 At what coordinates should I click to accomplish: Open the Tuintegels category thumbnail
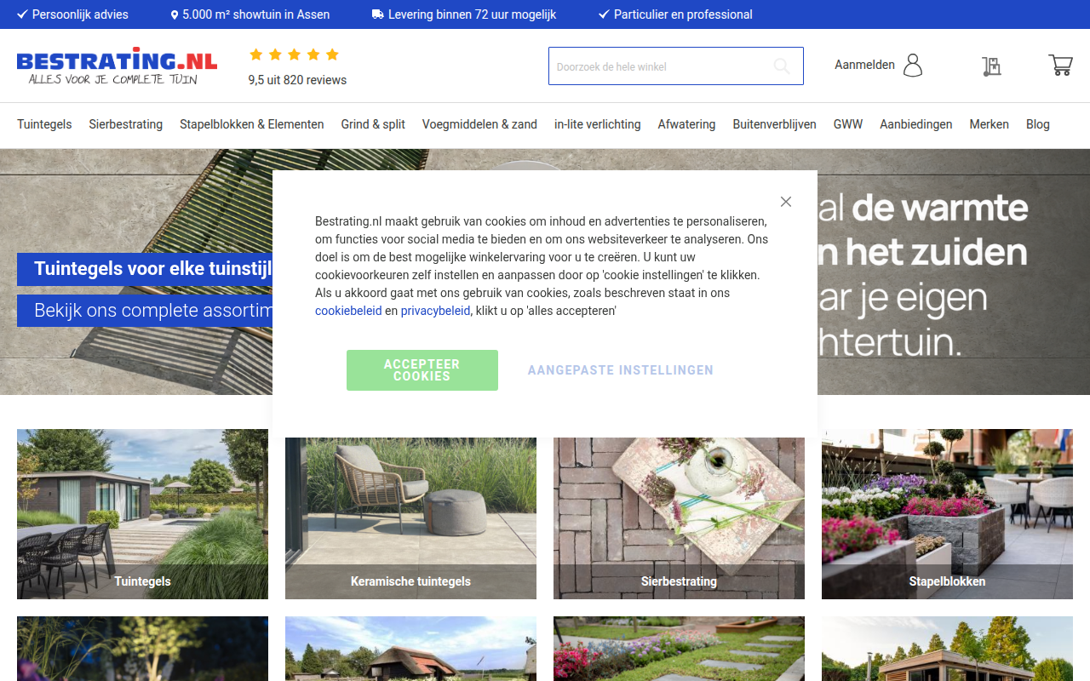[x=142, y=514]
